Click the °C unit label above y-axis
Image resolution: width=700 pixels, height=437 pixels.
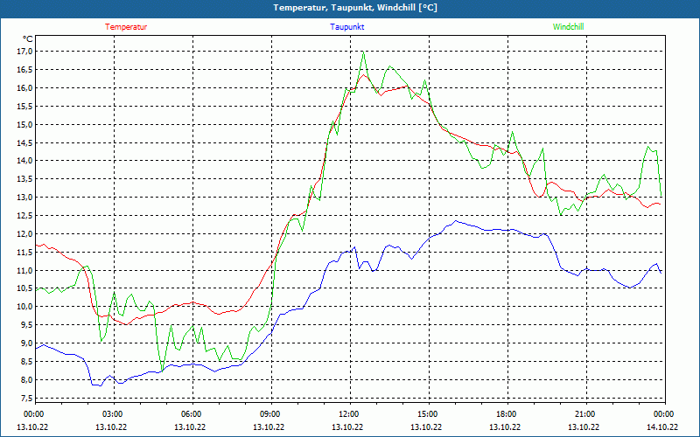pyautogui.click(x=28, y=38)
